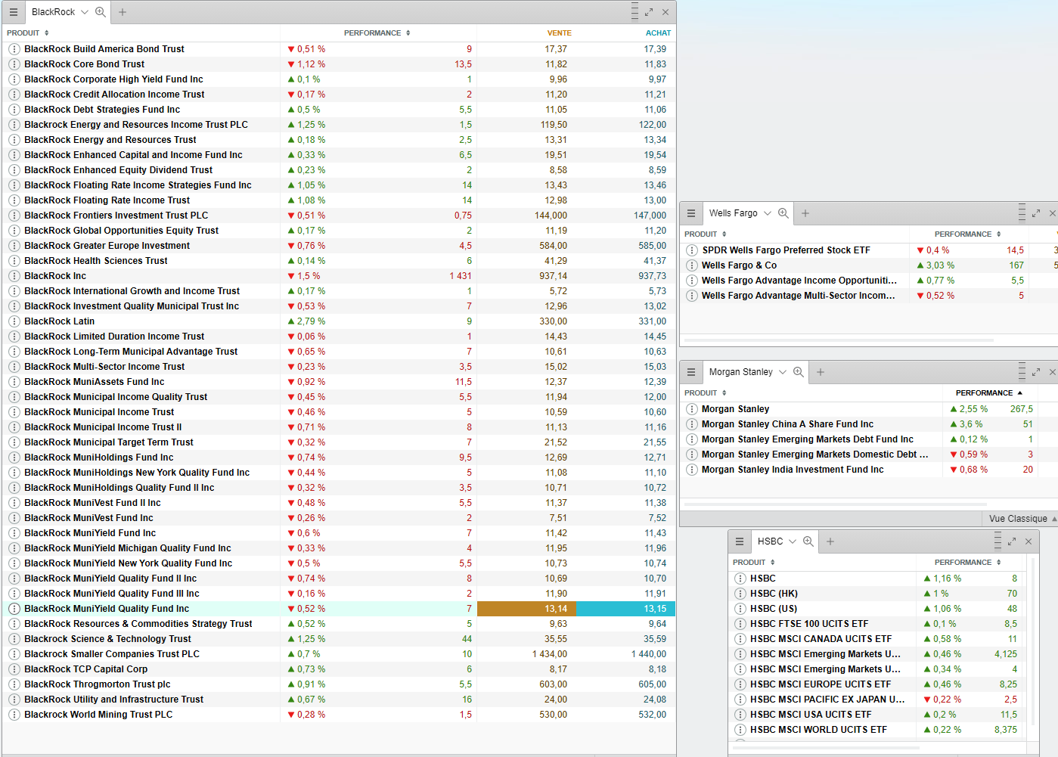This screenshot has width=1058, height=757.
Task: Select Morgan Stanley Emerging Markets Debt Fund Inc
Action: (869, 439)
